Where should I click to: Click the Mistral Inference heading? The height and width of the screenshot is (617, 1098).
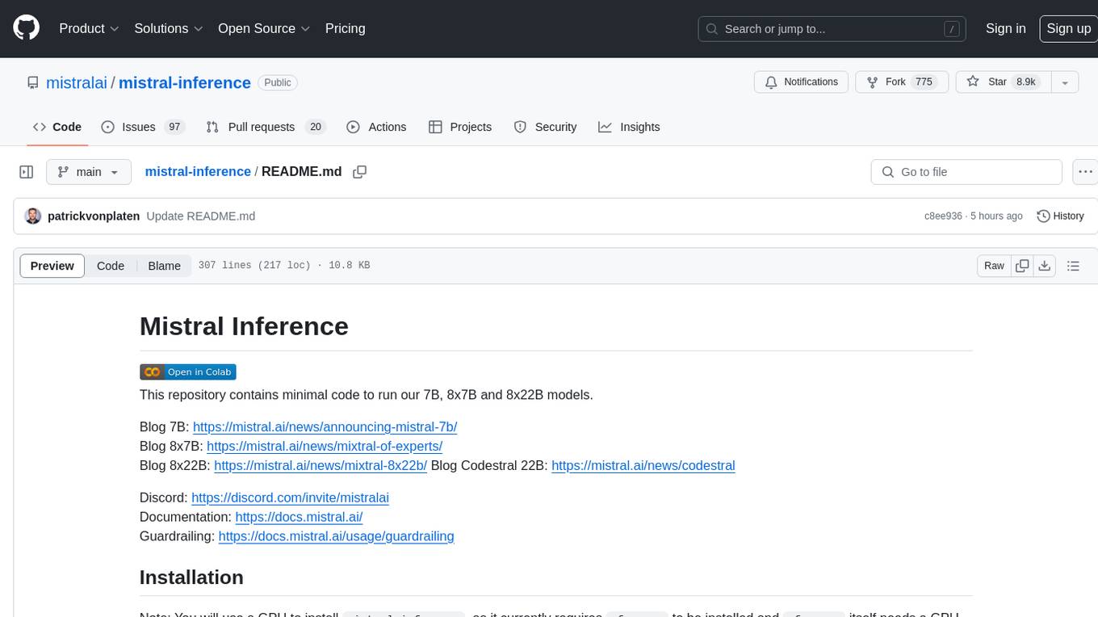coord(244,326)
